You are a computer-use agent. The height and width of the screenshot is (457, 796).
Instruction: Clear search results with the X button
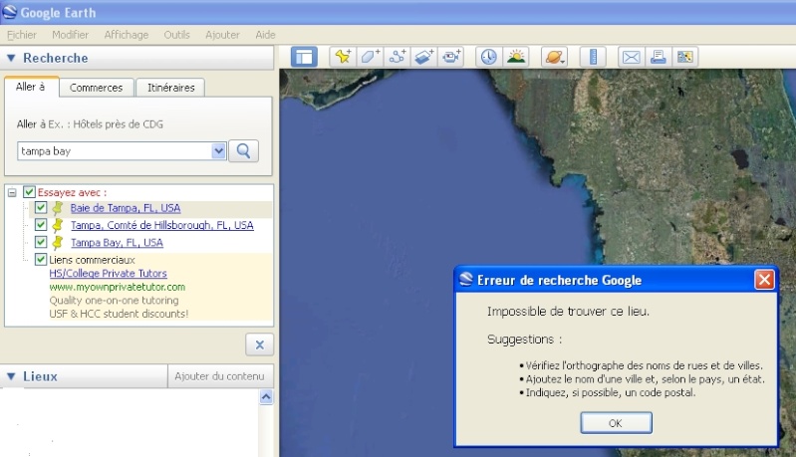click(259, 344)
